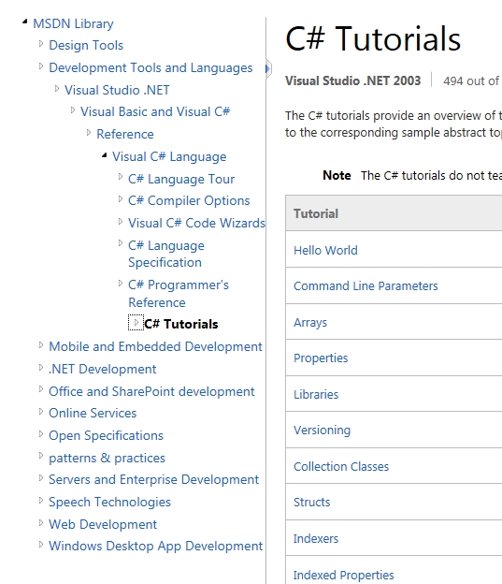Click the C# Tutorials page heading
Viewport: 502px width, 584px height.
[373, 39]
